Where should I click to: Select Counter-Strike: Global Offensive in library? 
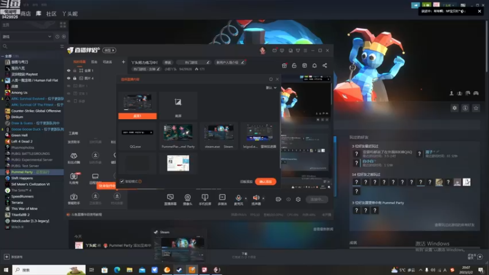36,111
